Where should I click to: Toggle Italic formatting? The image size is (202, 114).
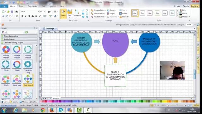pyautogui.click(x=26, y=16)
